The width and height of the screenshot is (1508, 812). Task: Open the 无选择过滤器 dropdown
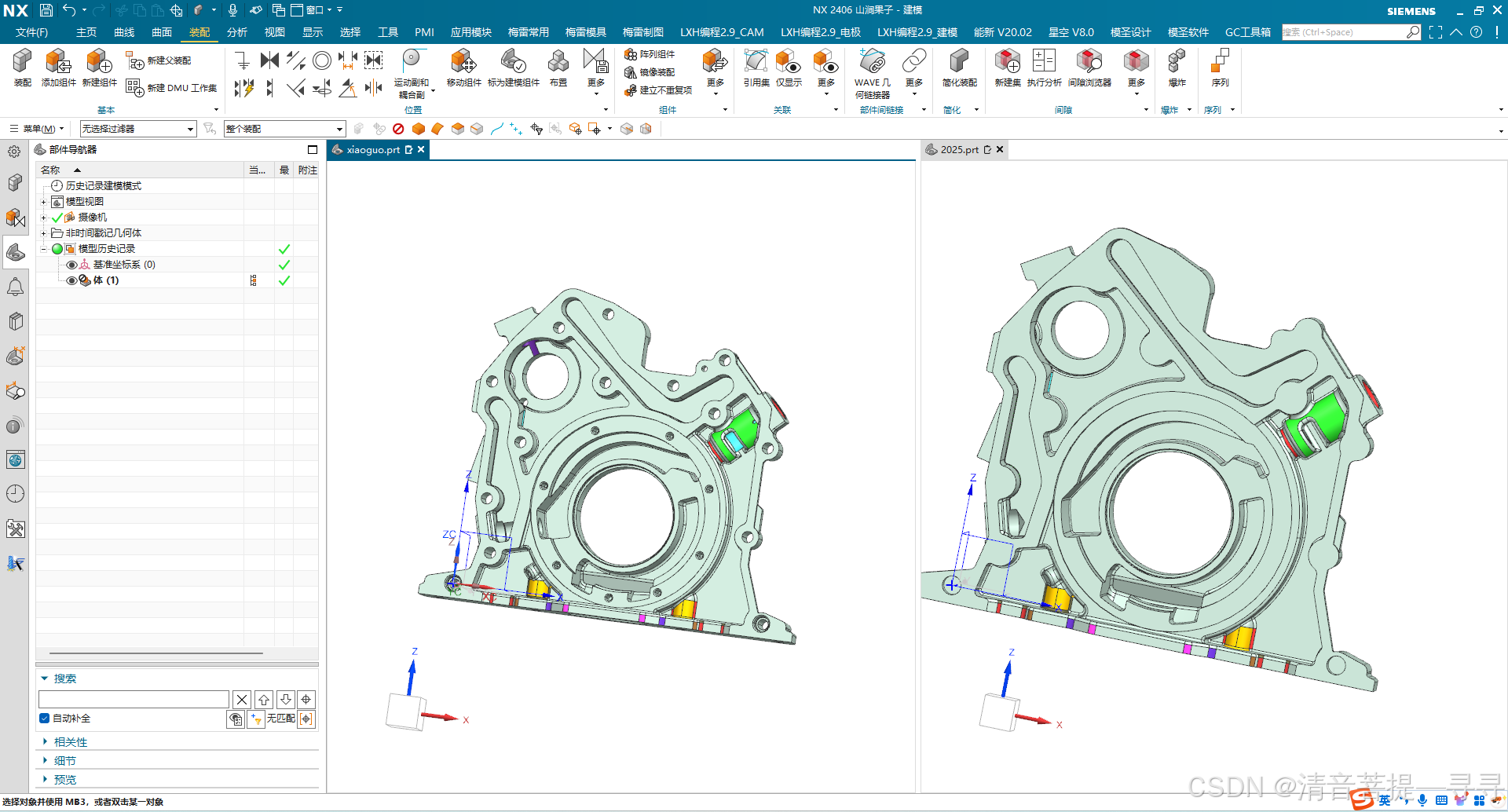(137, 129)
